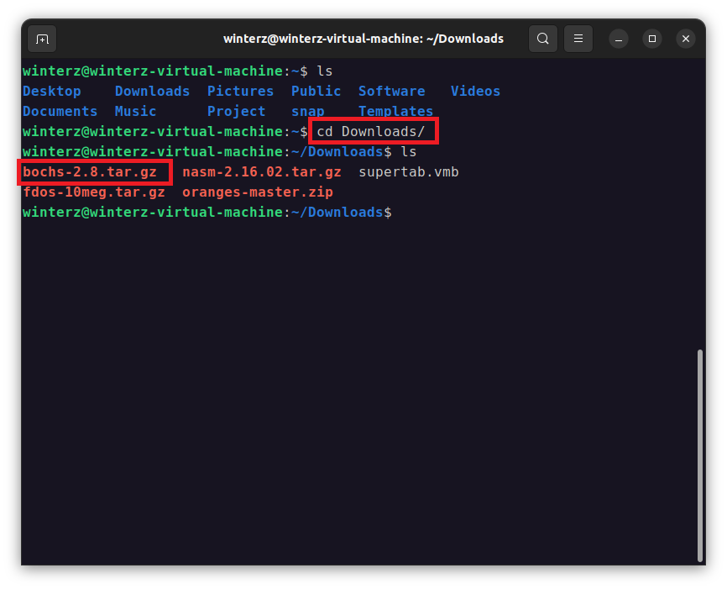The image size is (727, 589).
Task: Click the nasm-2.16.02.tar.gz filename
Action: click(261, 171)
